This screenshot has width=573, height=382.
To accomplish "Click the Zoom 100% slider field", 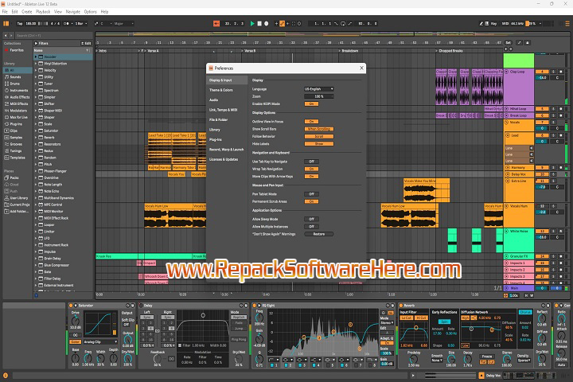I will [318, 96].
